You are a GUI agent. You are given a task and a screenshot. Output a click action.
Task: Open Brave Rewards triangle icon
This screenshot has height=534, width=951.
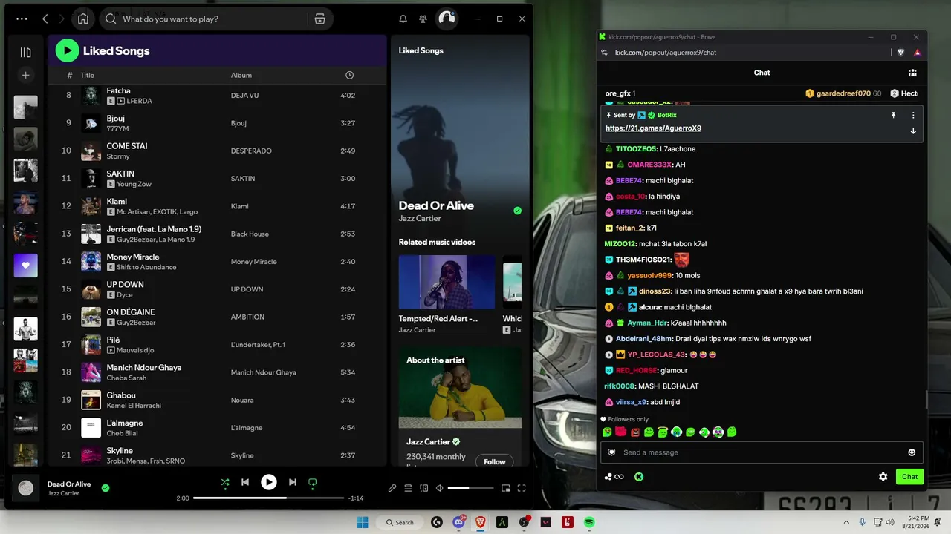point(917,53)
